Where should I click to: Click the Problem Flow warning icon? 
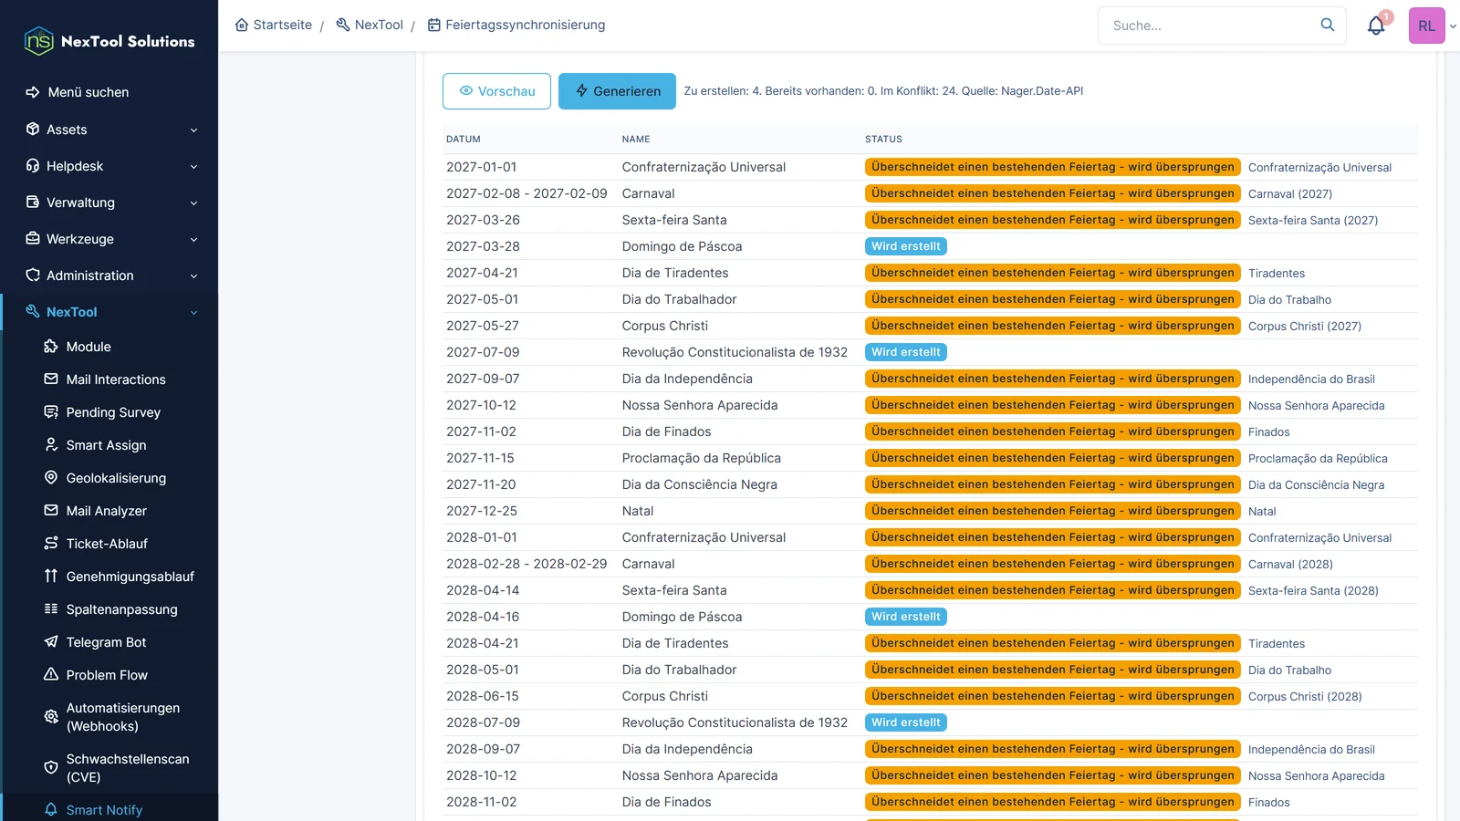pyautogui.click(x=51, y=675)
